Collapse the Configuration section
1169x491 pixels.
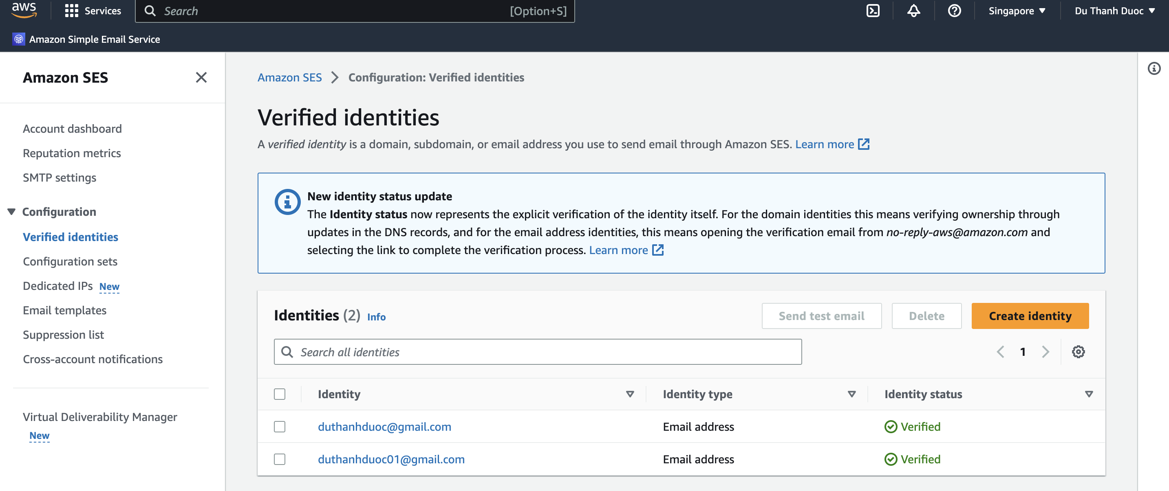coord(12,212)
